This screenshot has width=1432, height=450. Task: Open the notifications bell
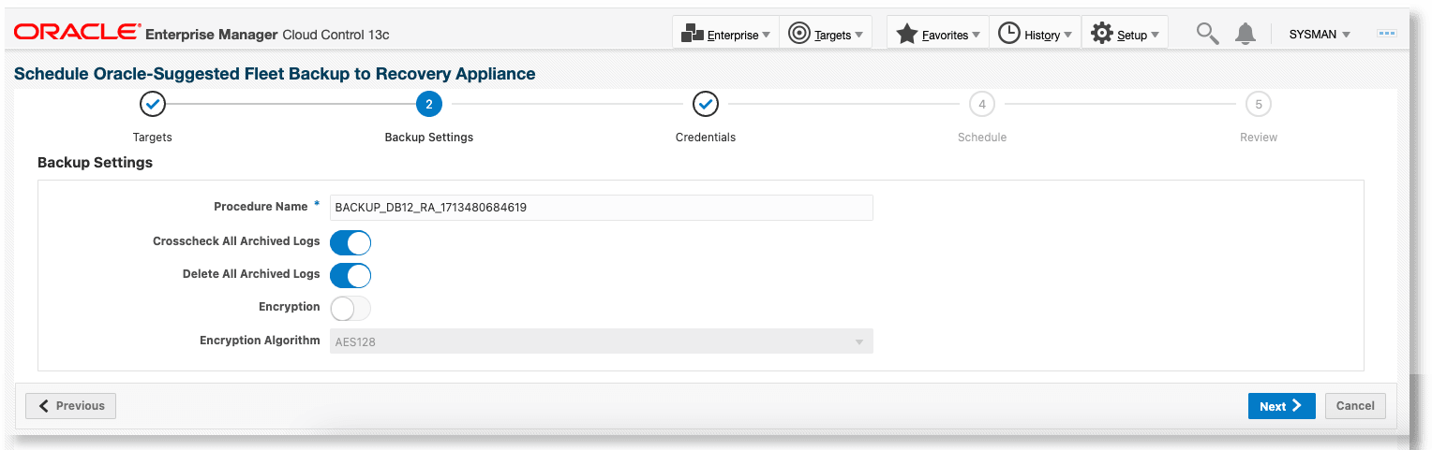tap(1246, 34)
